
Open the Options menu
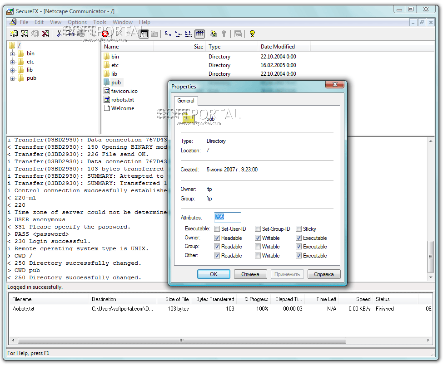pyautogui.click(x=77, y=22)
